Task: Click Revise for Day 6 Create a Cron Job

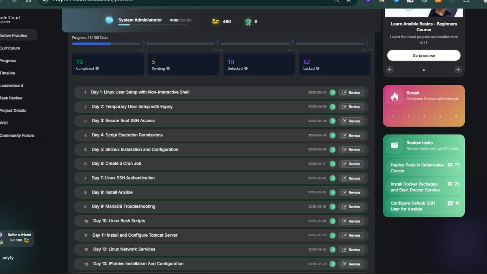Action: point(351,164)
